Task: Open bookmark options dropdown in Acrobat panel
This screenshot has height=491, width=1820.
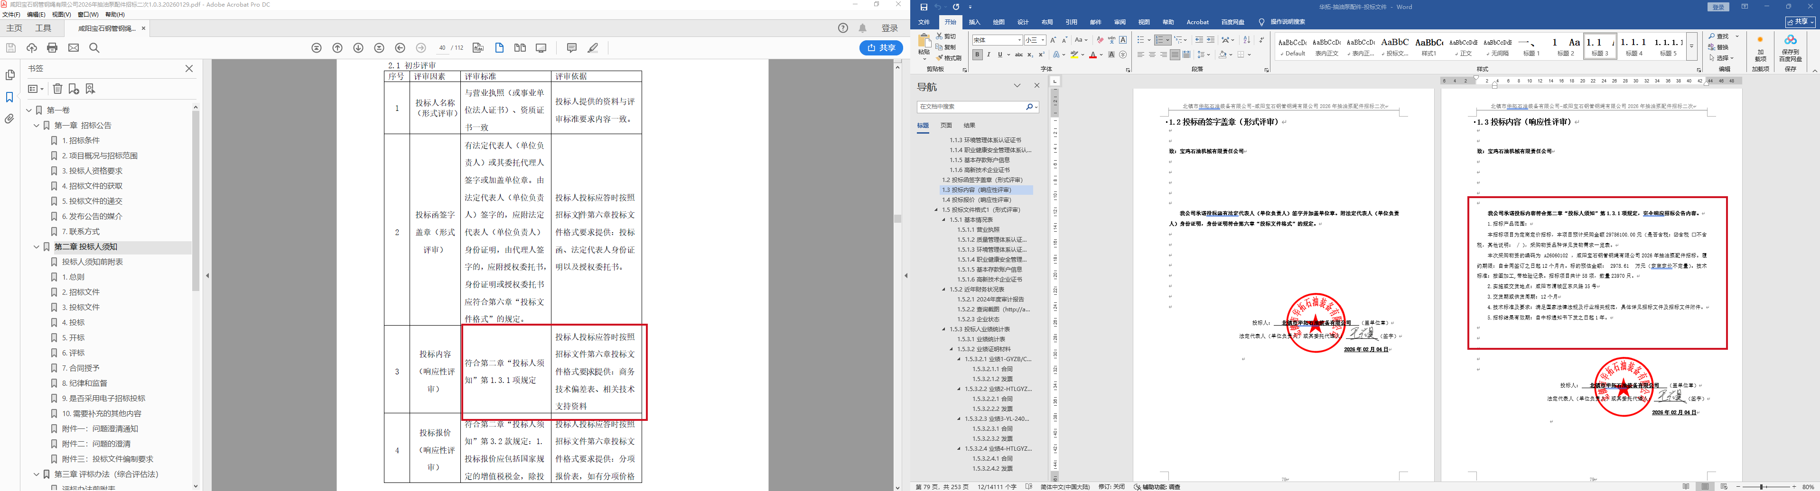Action: tap(35, 89)
